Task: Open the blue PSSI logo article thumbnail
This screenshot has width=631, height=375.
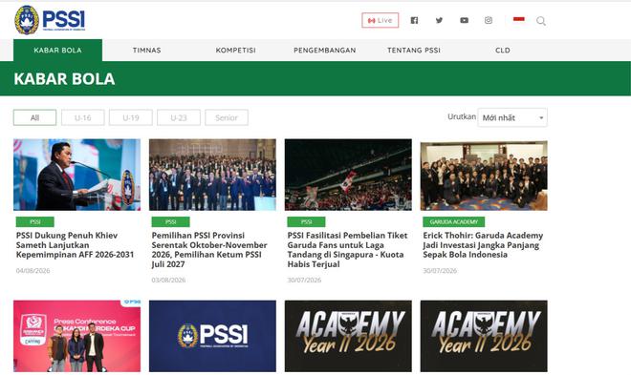Action: [212, 336]
